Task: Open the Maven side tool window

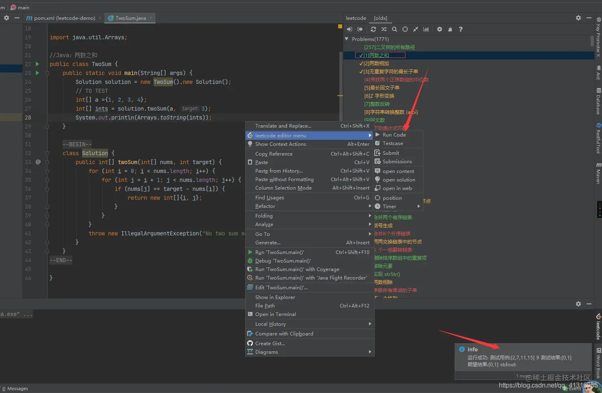Action: tap(599, 173)
